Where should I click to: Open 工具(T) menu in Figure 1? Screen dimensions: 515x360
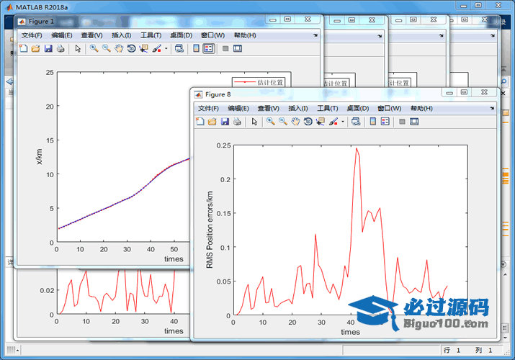pyautogui.click(x=151, y=35)
